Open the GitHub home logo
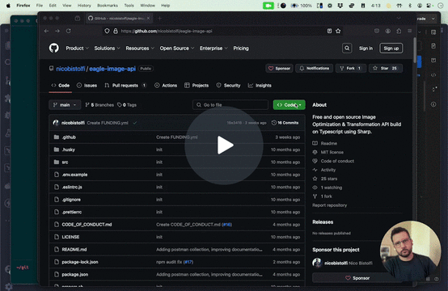This screenshot has width=448, height=291. [x=53, y=48]
